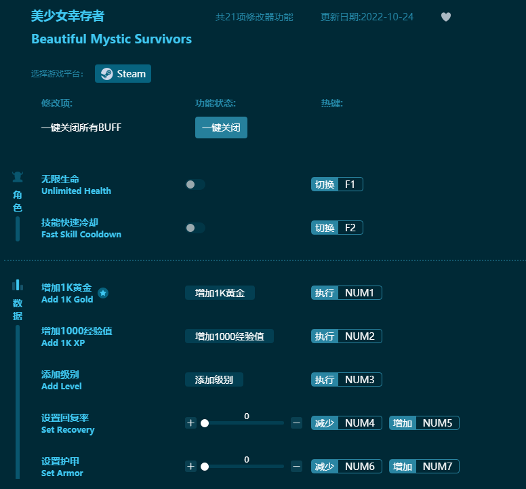The image size is (526, 489).
Task: Click the Steam logo icon
Action: (106, 74)
